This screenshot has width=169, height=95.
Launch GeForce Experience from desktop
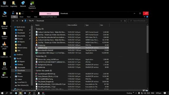coord(32,5)
